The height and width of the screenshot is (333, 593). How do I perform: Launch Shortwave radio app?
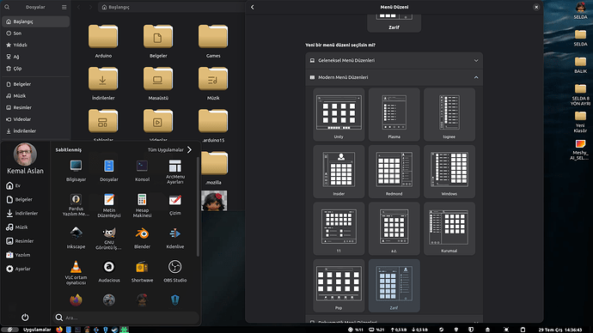(142, 271)
